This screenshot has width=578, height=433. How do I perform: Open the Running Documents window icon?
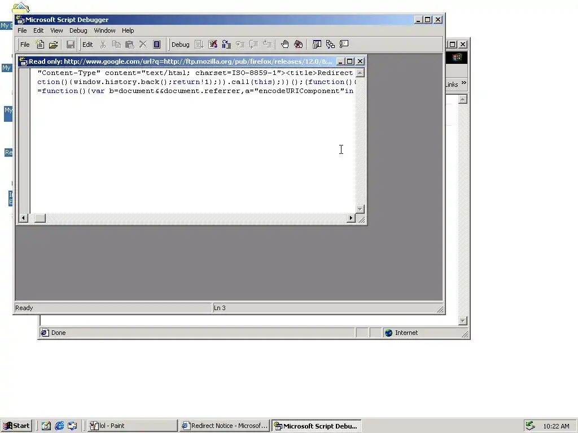coord(317,45)
